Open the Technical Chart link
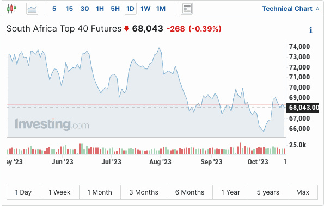The height and width of the screenshot is (206, 324). [291, 9]
